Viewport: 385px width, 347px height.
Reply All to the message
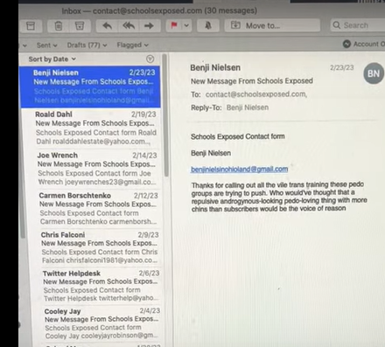pos(129,26)
